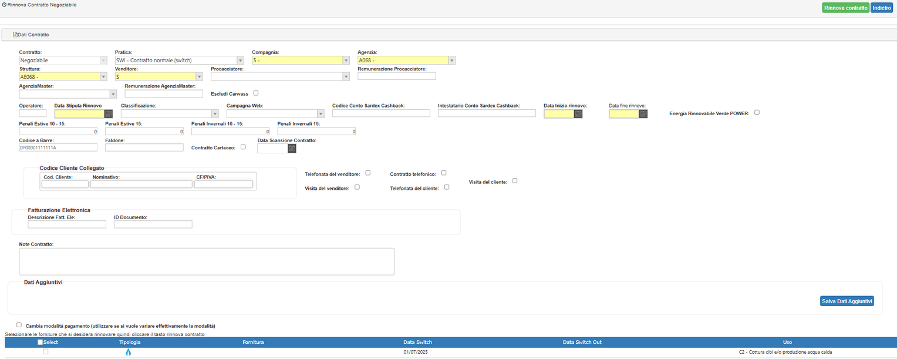Toggle Telefonata del cliente checkbox
The image size is (897, 359).
(x=447, y=187)
